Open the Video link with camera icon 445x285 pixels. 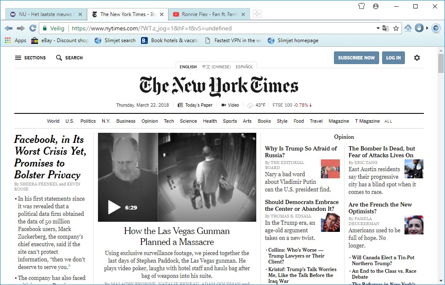pos(230,105)
